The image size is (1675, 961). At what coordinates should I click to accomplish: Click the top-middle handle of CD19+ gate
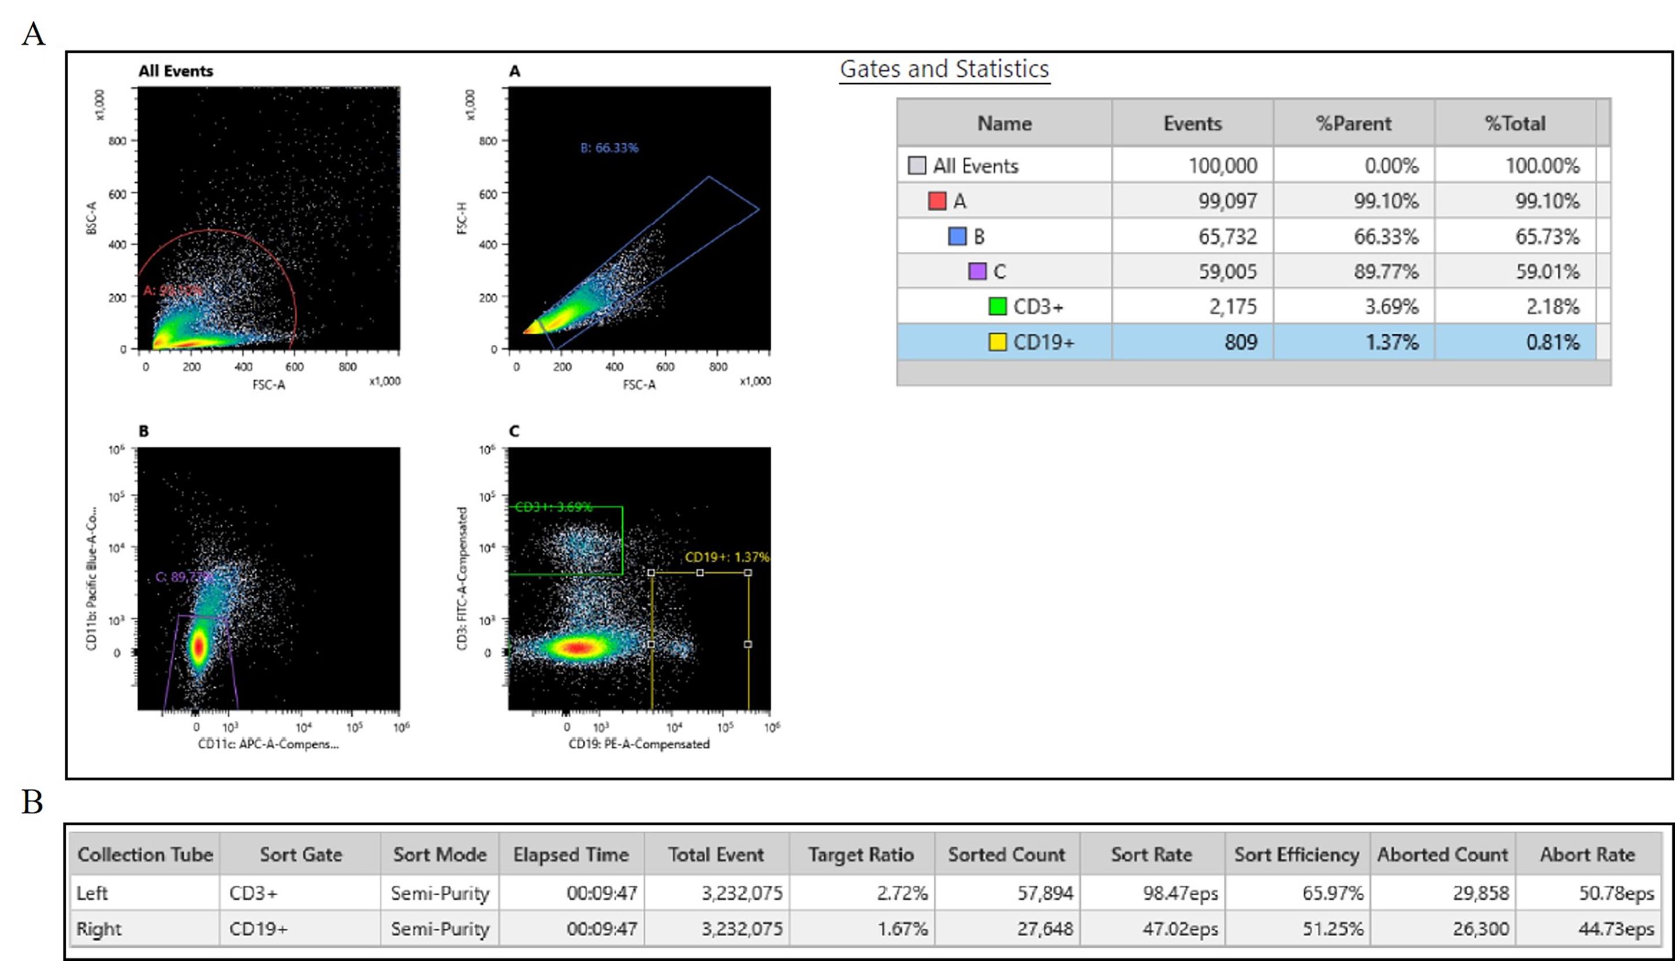[x=699, y=573]
